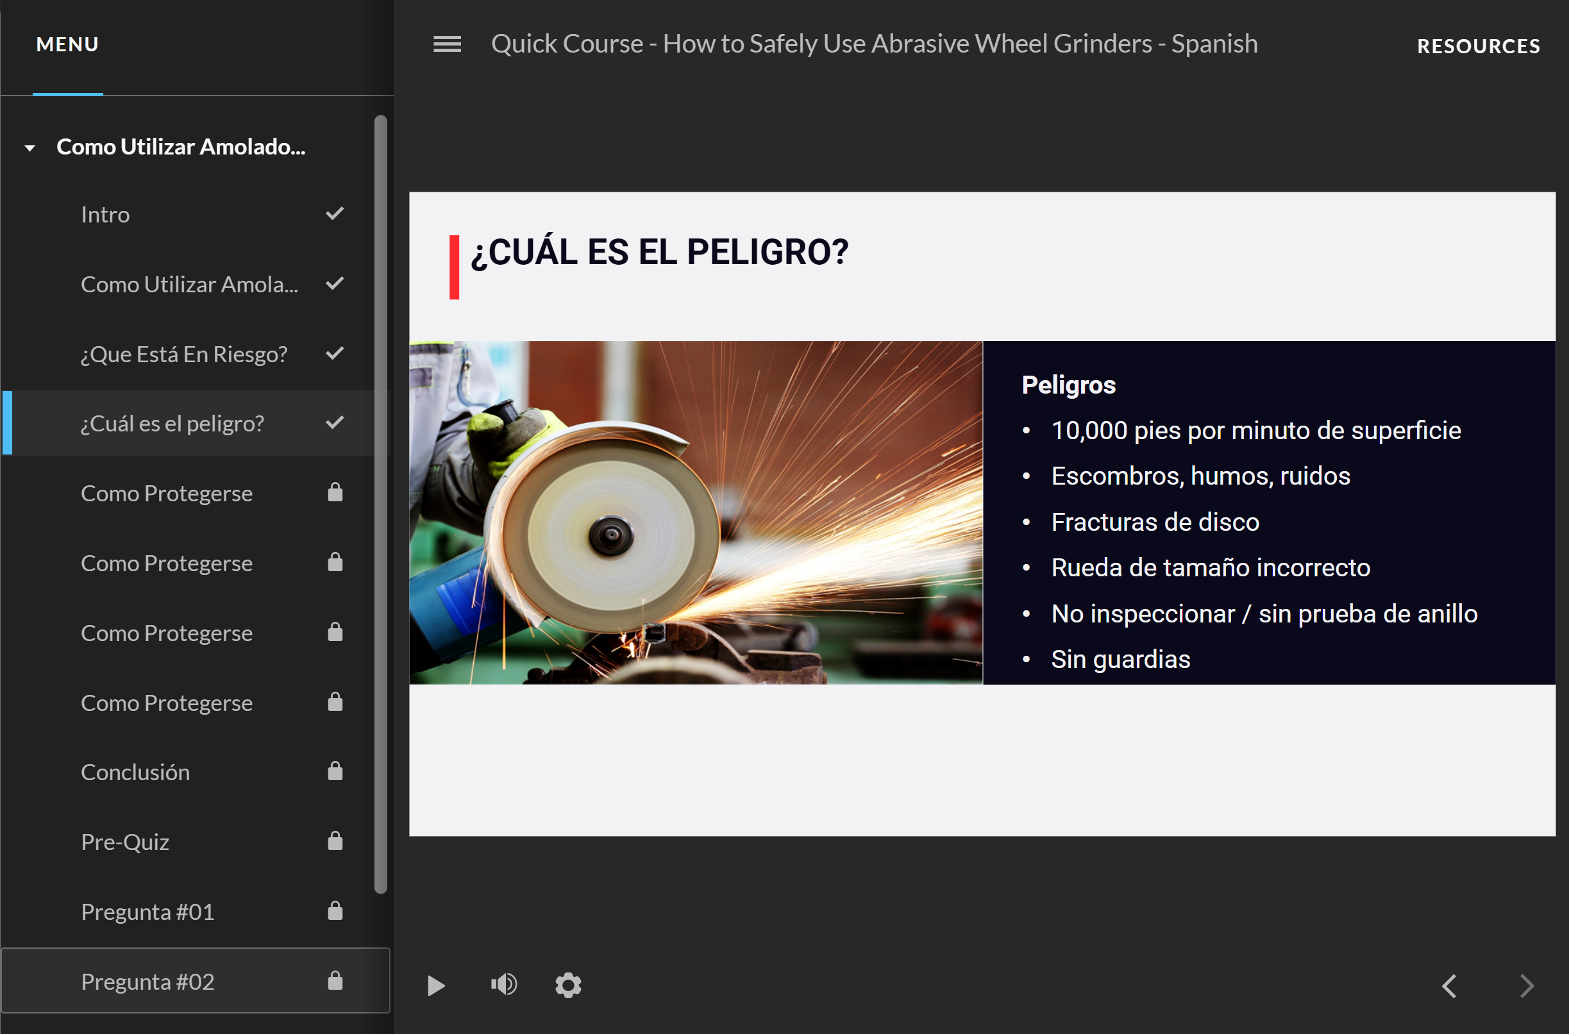Click Pregunta #02 in the menu
Image resolution: width=1569 pixels, height=1034 pixels.
point(196,981)
